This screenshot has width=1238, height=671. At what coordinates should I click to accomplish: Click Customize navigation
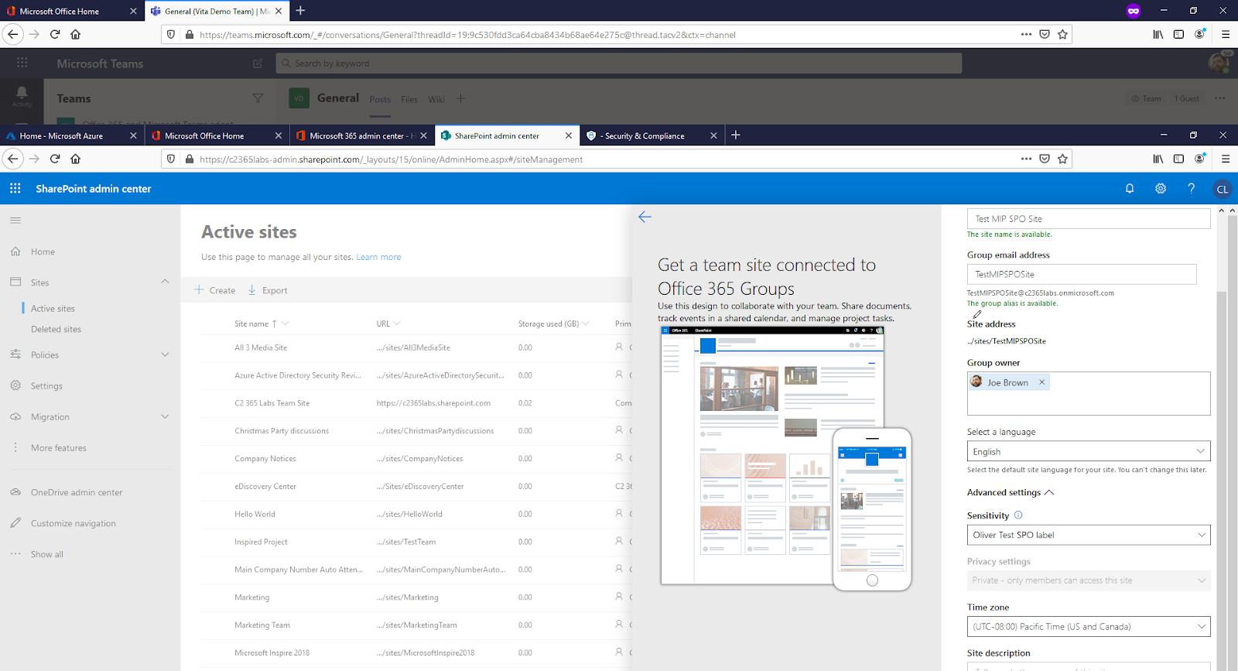click(x=74, y=523)
